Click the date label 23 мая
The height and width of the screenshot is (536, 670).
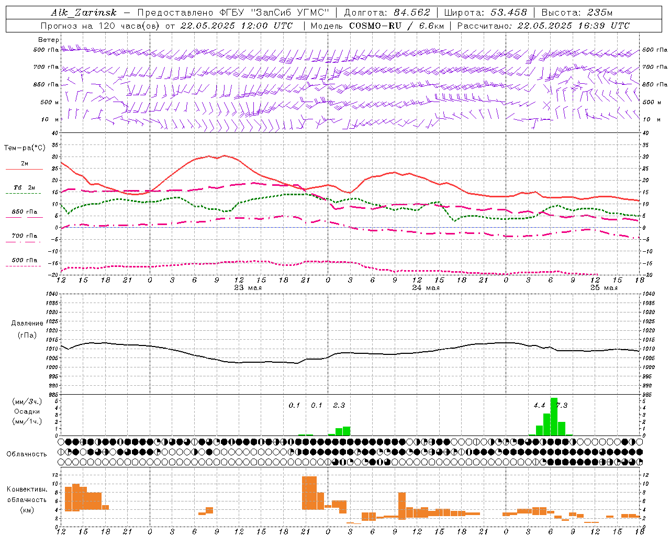click(x=248, y=288)
